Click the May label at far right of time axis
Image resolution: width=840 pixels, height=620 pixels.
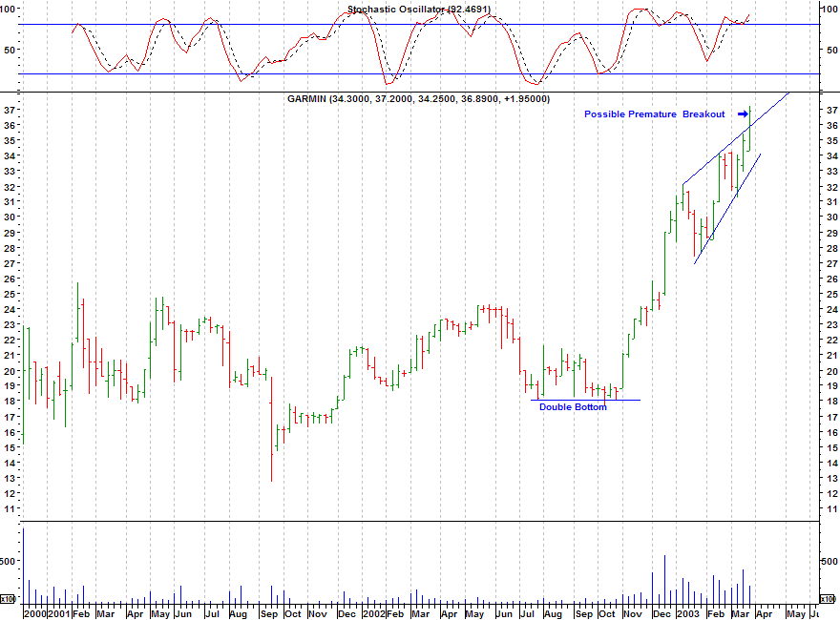pyautogui.click(x=796, y=614)
